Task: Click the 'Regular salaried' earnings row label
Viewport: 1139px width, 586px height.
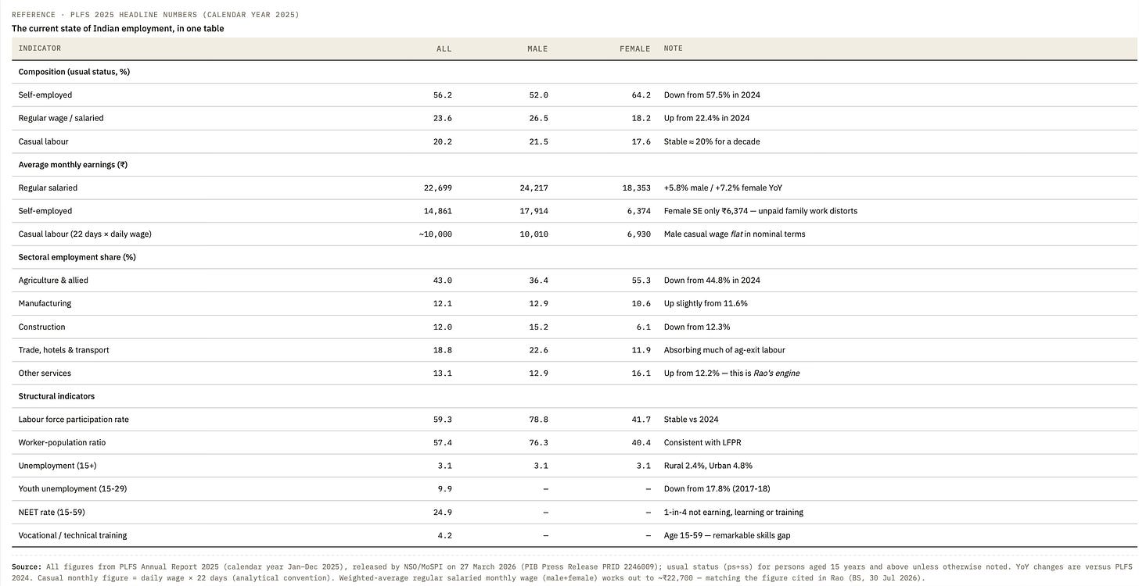Action: point(48,188)
